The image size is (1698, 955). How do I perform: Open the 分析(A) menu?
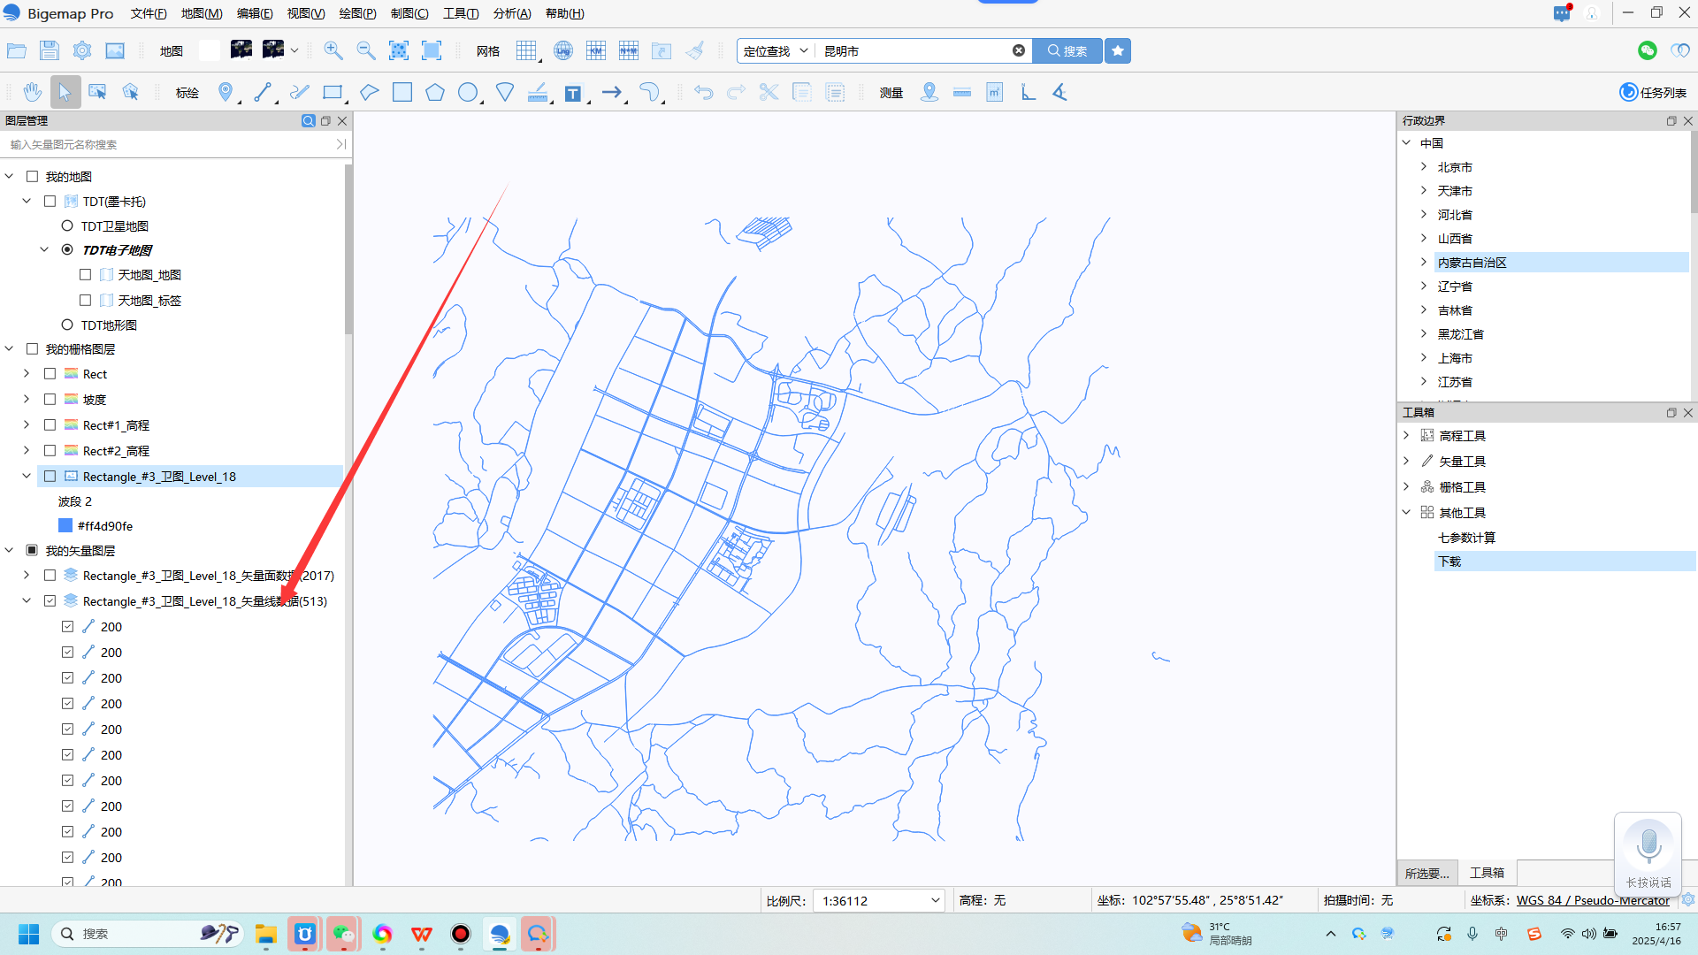pyautogui.click(x=512, y=13)
